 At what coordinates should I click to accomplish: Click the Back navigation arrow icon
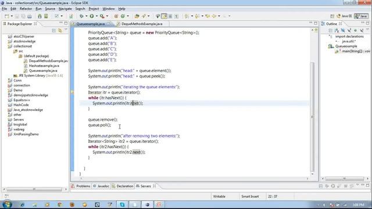(x=214, y=16)
